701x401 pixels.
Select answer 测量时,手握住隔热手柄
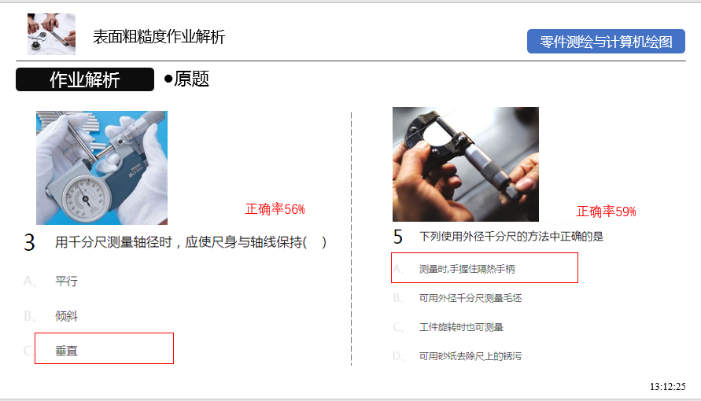pyautogui.click(x=485, y=268)
